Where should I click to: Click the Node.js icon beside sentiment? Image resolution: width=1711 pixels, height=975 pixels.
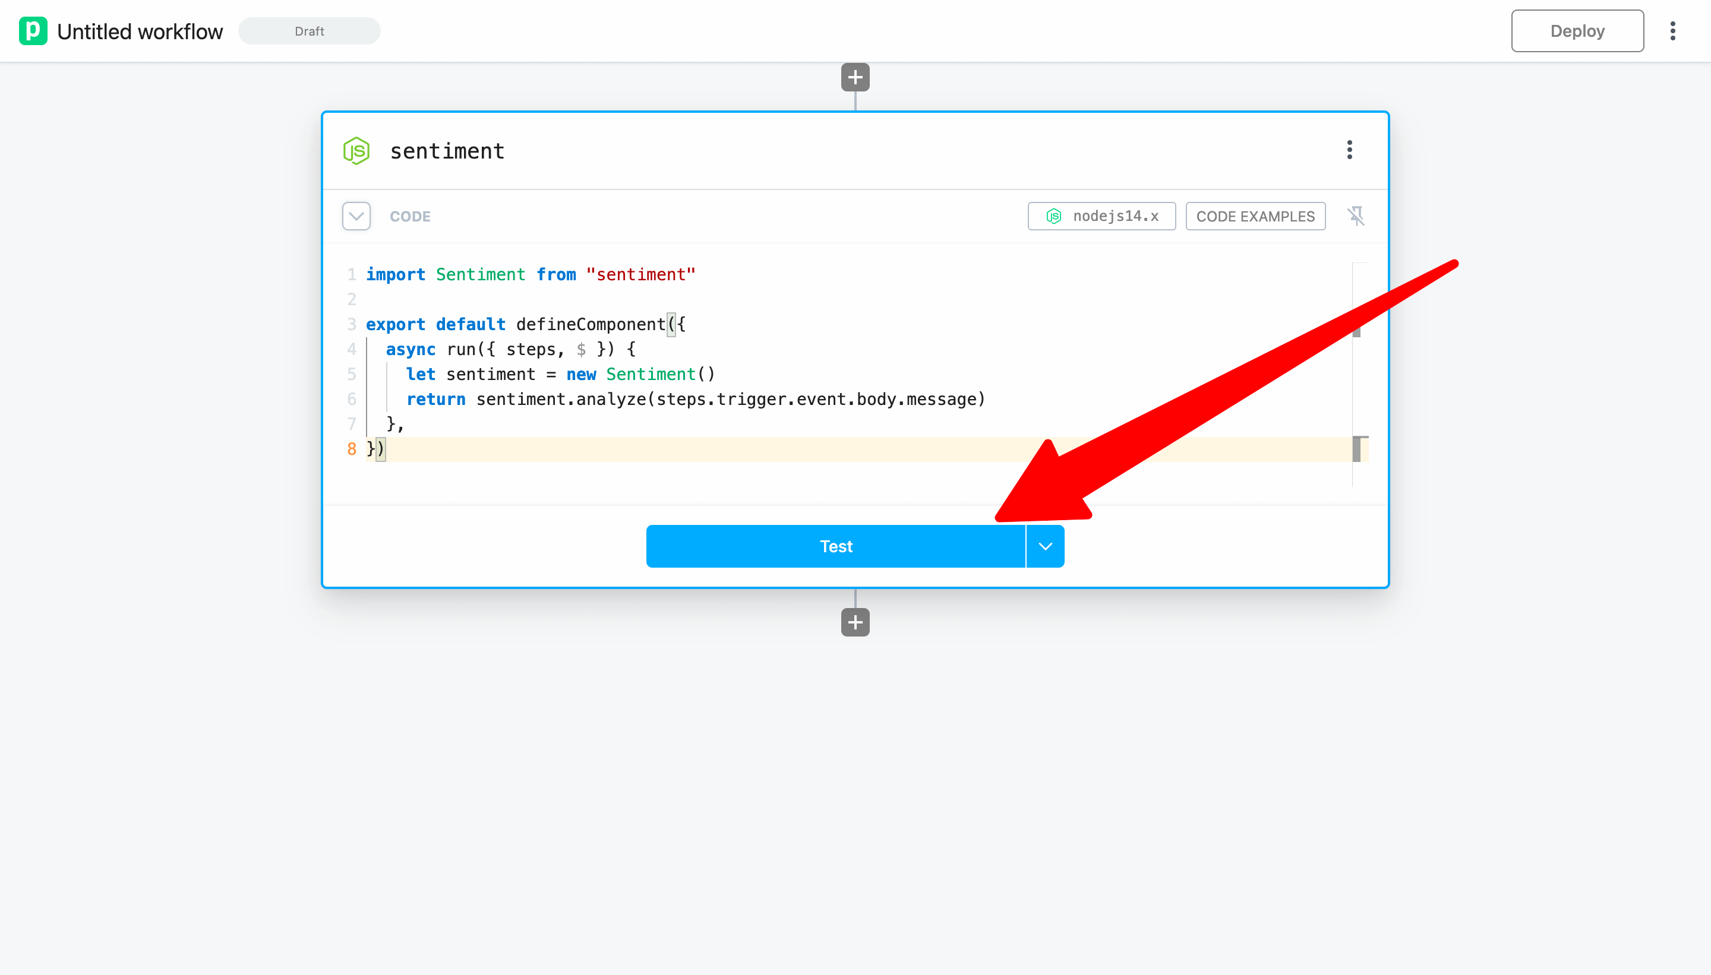356,151
